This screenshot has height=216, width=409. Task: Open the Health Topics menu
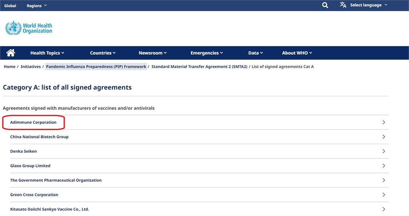47,53
